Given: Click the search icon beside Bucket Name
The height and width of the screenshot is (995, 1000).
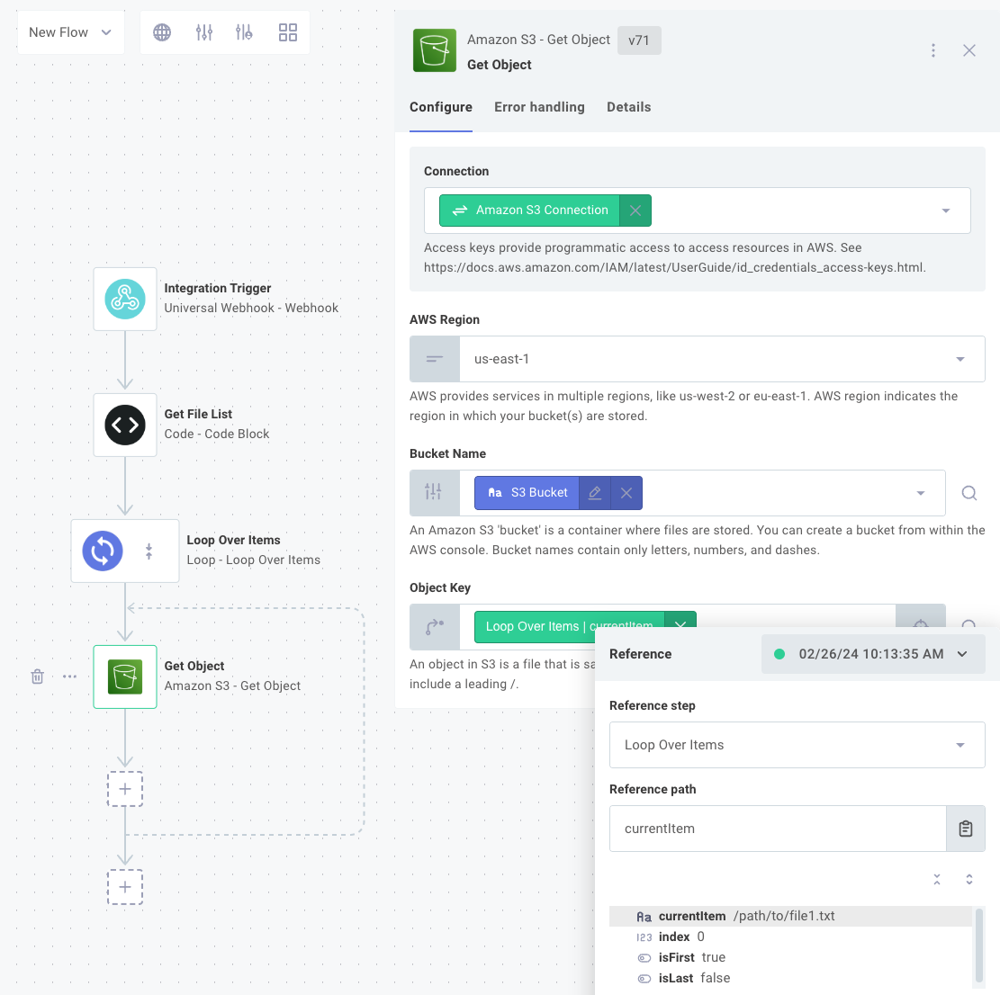Looking at the screenshot, I should (968, 493).
